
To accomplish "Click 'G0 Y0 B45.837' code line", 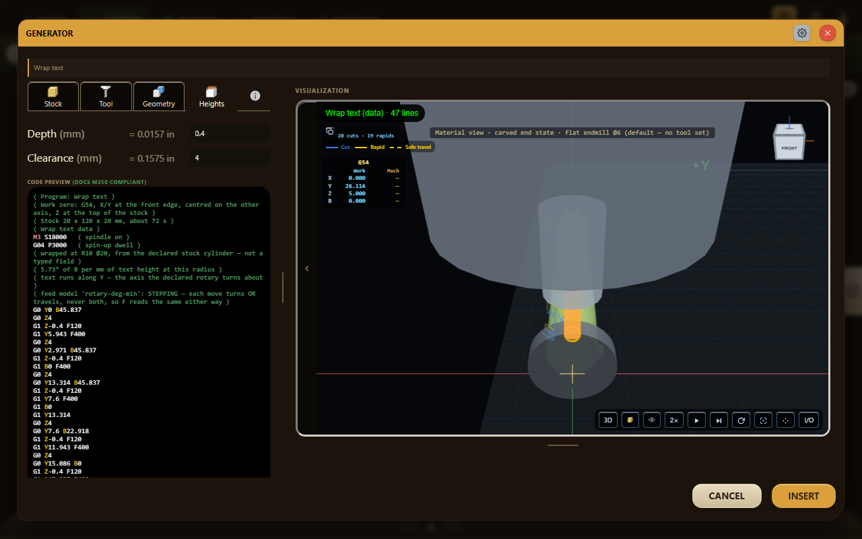I will tap(57, 310).
